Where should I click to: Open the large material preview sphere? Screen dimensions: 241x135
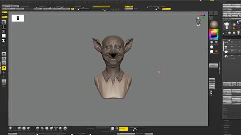coord(214,24)
